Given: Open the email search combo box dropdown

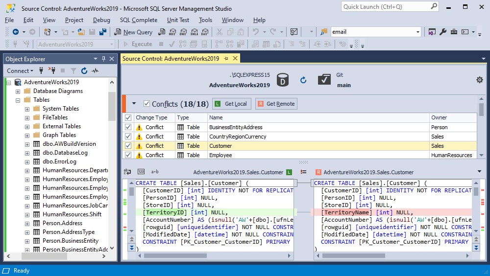Looking at the screenshot, I should click(418, 32).
